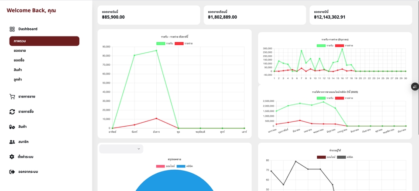Click the เสาร์ day label in weekly chart
Screen dimensions: 419x191
point(244,132)
